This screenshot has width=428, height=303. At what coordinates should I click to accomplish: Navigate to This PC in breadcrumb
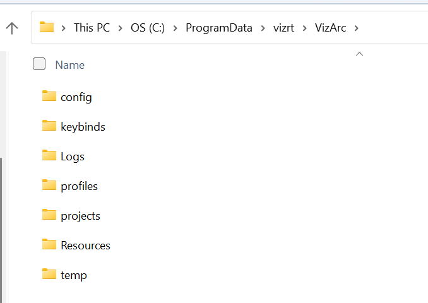[92, 27]
